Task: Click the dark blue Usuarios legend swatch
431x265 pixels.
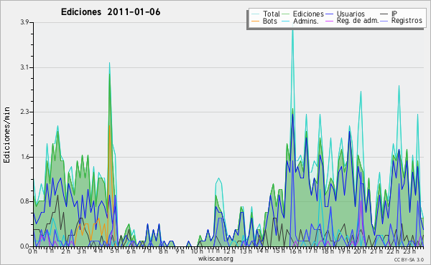Action: coord(329,14)
